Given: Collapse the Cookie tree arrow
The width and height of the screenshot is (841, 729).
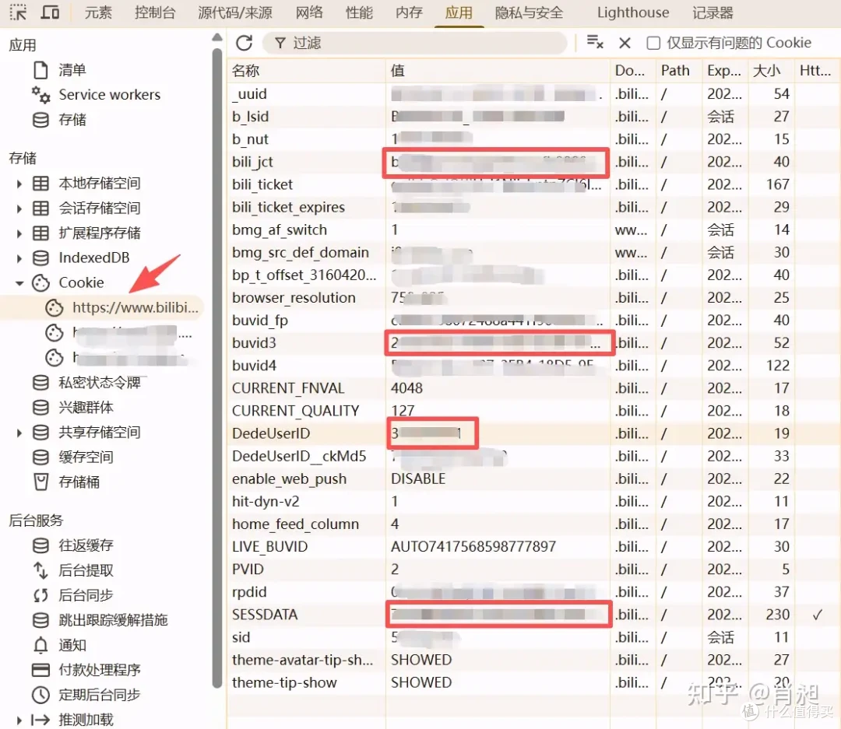Looking at the screenshot, I should click(x=19, y=283).
